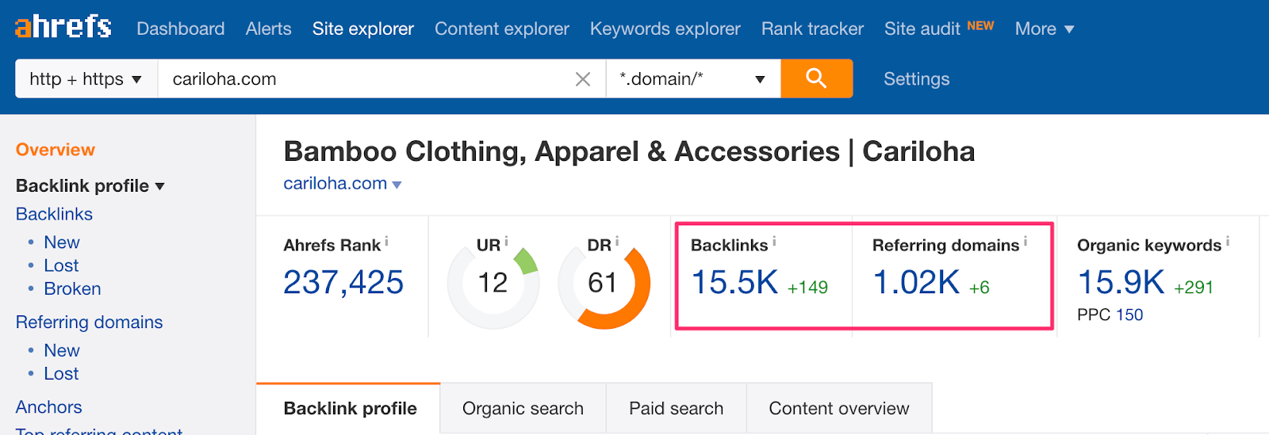
Task: Open Backlinks in the left sidebar
Action: click(x=54, y=214)
